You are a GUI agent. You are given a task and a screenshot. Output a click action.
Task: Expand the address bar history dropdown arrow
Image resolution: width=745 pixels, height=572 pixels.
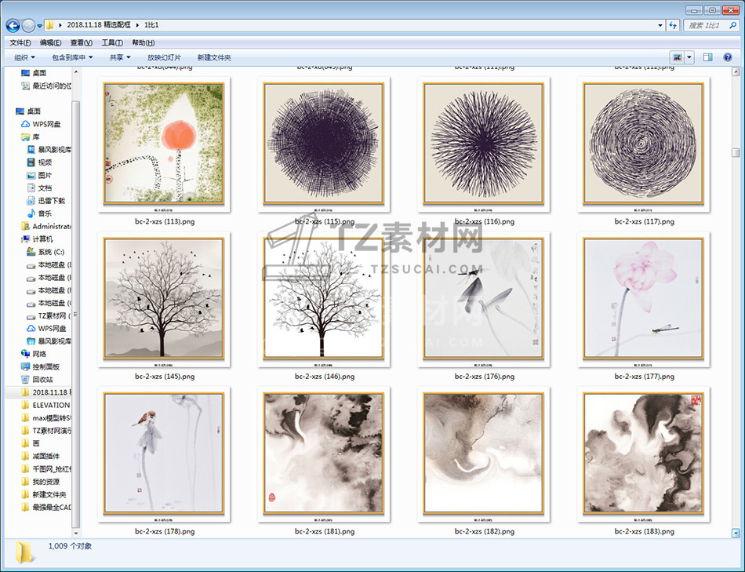click(x=660, y=26)
